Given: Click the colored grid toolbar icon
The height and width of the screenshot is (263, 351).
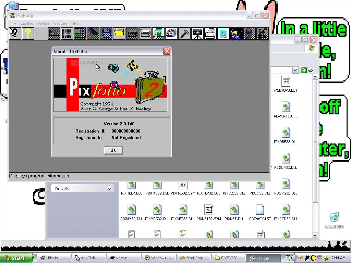Looking at the screenshot, I should [x=67, y=34].
